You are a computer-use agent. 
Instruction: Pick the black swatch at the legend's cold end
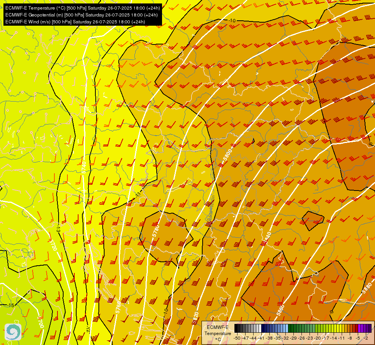click(x=236, y=328)
